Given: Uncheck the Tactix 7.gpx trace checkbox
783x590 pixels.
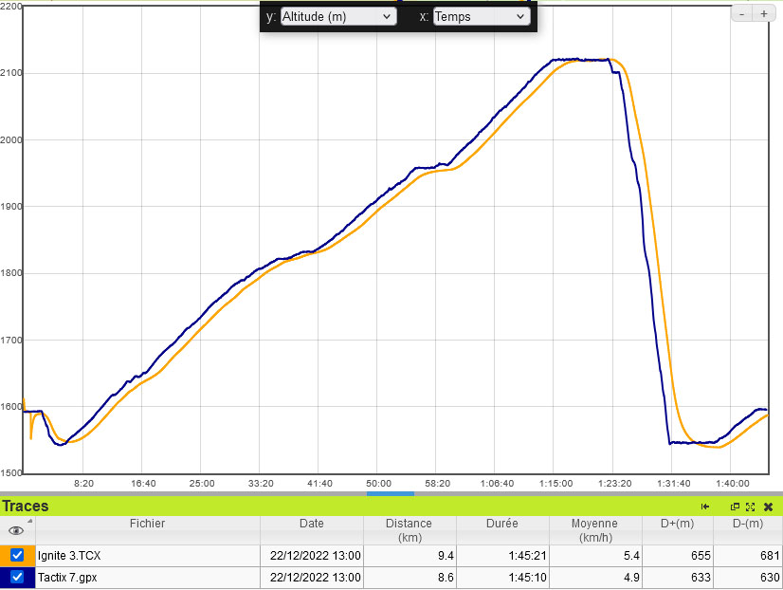Looking at the screenshot, I should click(17, 577).
